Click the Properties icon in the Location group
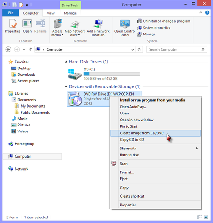This screenshot has height=223, width=213. (x=12, y=24)
